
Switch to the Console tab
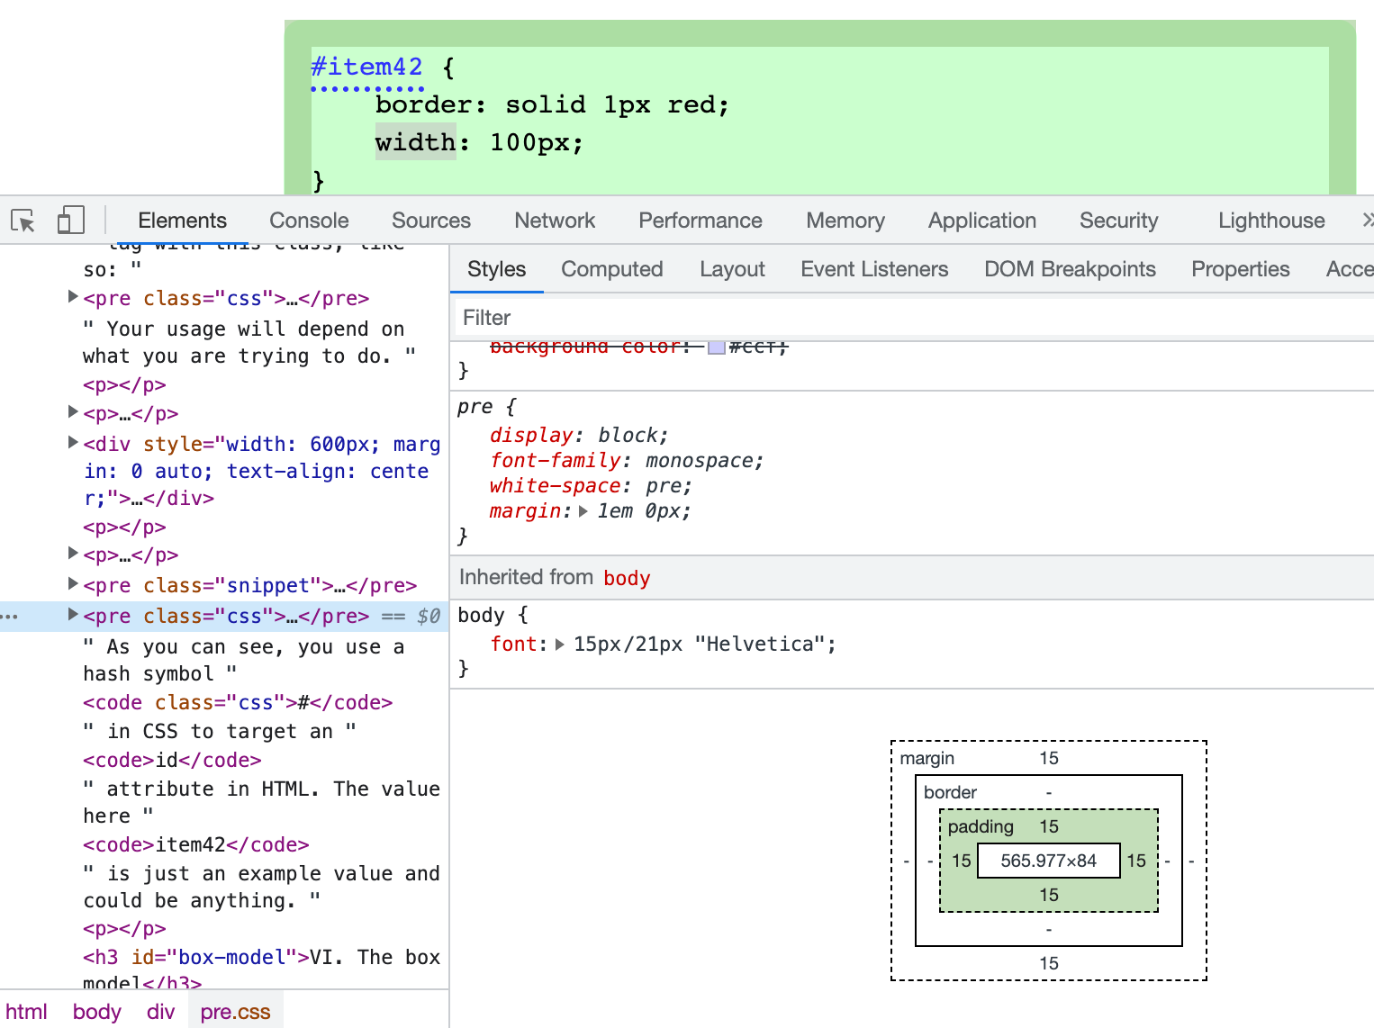coord(309,221)
